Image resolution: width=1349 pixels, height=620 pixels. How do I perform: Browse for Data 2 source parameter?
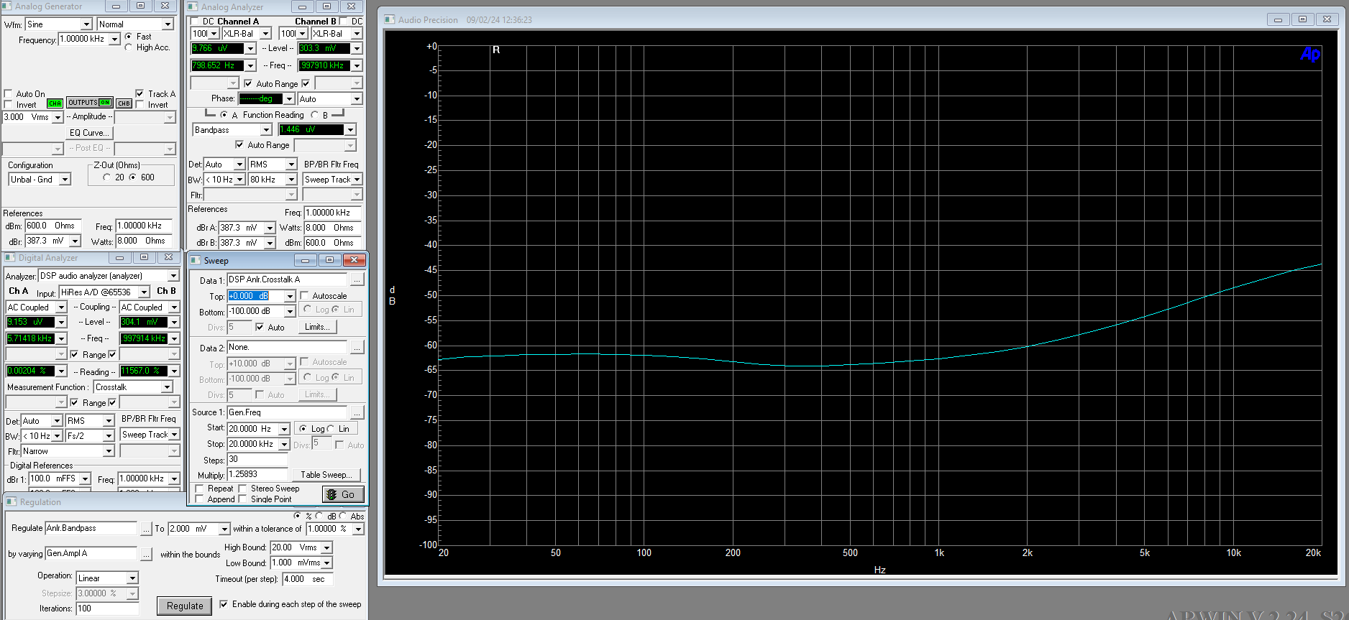(x=357, y=348)
